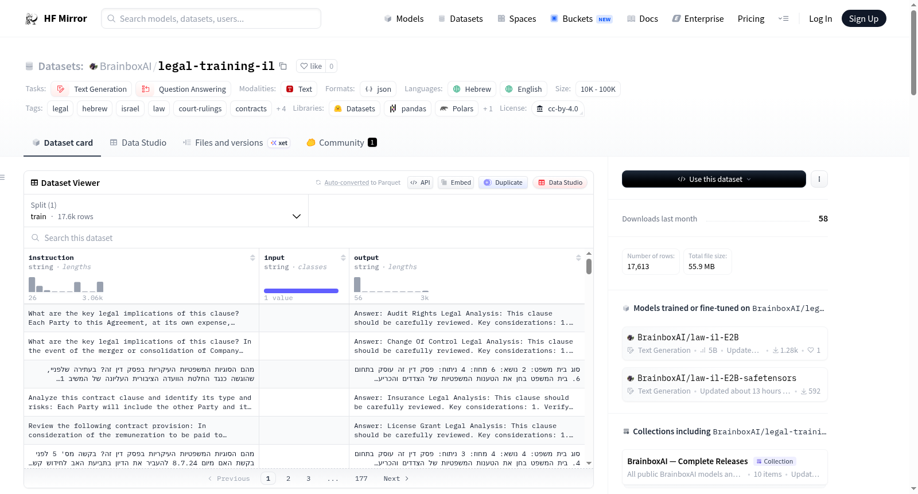Click the Embed button
The image size is (918, 494).
456,182
